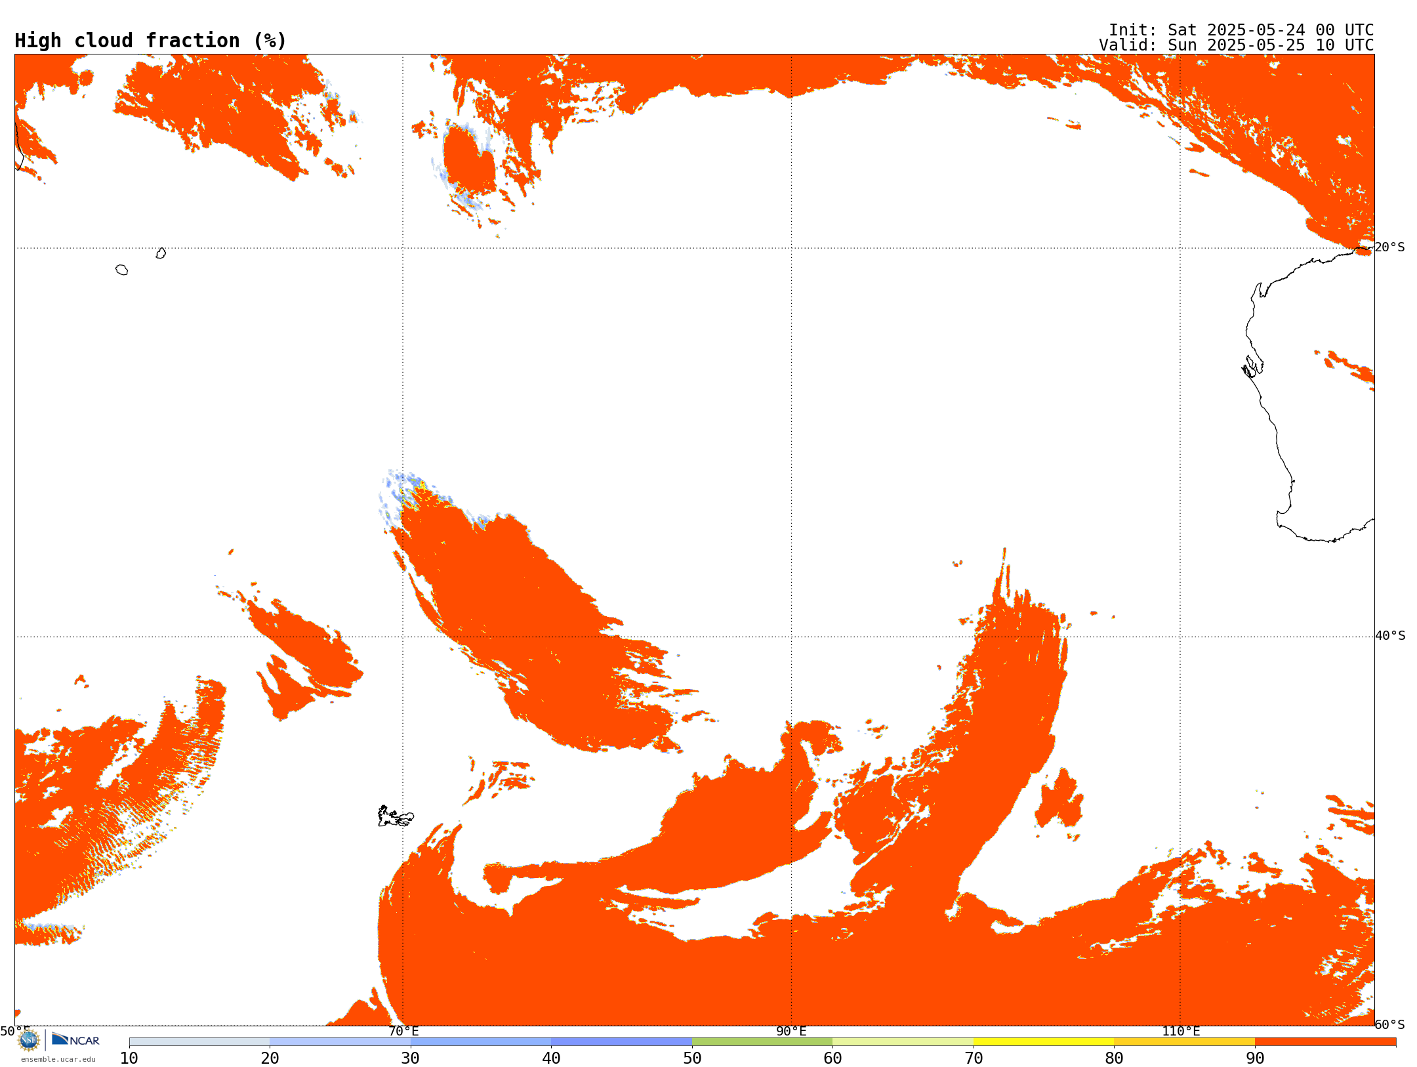Click the 50-60 green colorbar segment
Screen dimensions: 1417x1067
(762, 1042)
